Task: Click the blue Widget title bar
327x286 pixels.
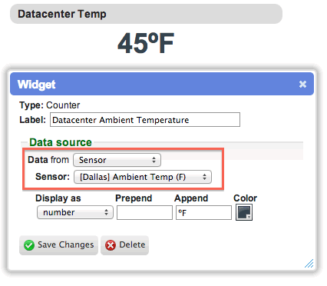Action: (x=162, y=84)
